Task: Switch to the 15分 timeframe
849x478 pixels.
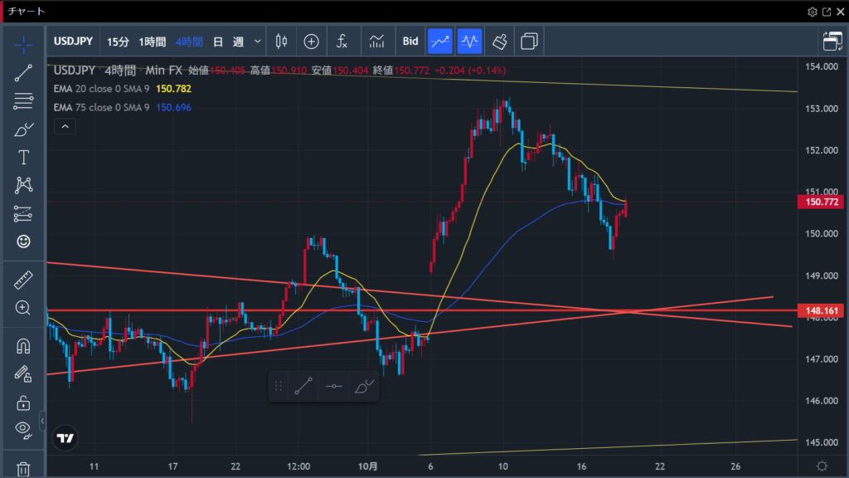Action: 119,41
